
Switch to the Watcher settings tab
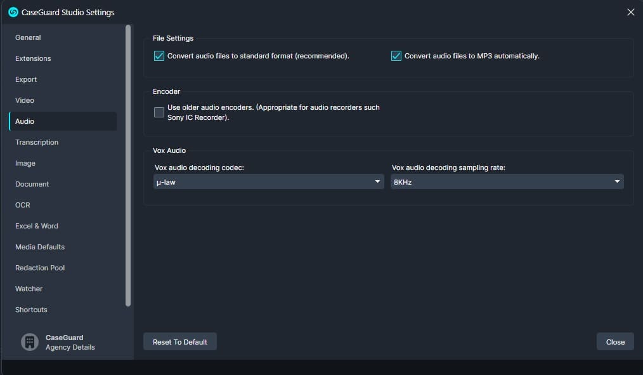[x=29, y=289]
